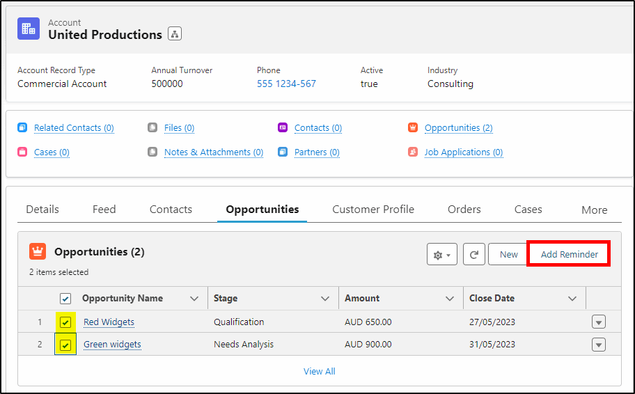Uncheck the Green widgets row checkbox

(65, 345)
